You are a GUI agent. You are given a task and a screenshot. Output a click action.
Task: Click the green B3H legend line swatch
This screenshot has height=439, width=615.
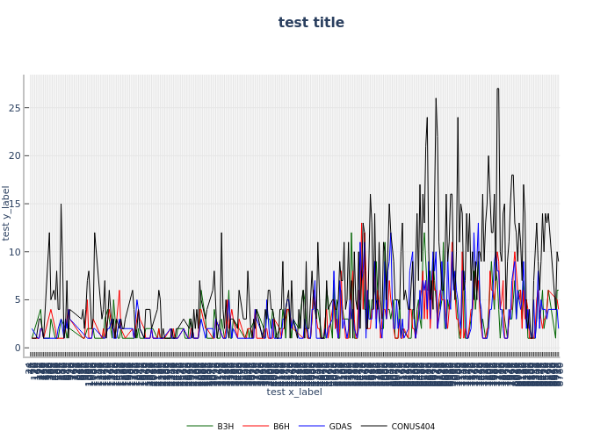click(199, 427)
